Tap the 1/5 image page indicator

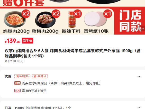tap(142, 28)
